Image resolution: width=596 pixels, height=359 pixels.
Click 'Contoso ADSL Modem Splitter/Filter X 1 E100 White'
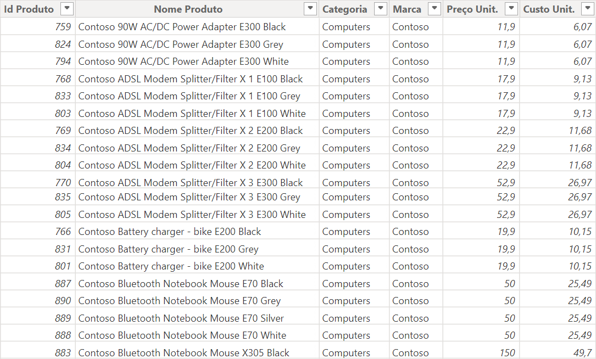[x=192, y=114]
